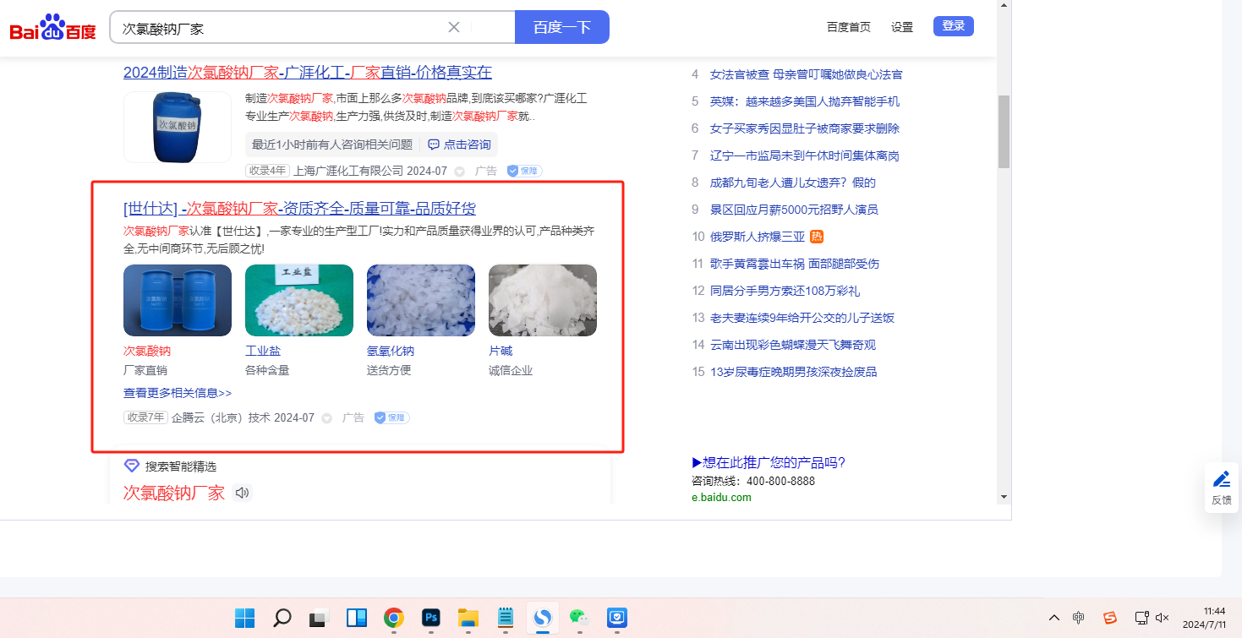This screenshot has width=1242, height=638.
Task: Open the dropdown arrow next to 上海广涯化工有限公司 2024-07
Action: point(460,172)
